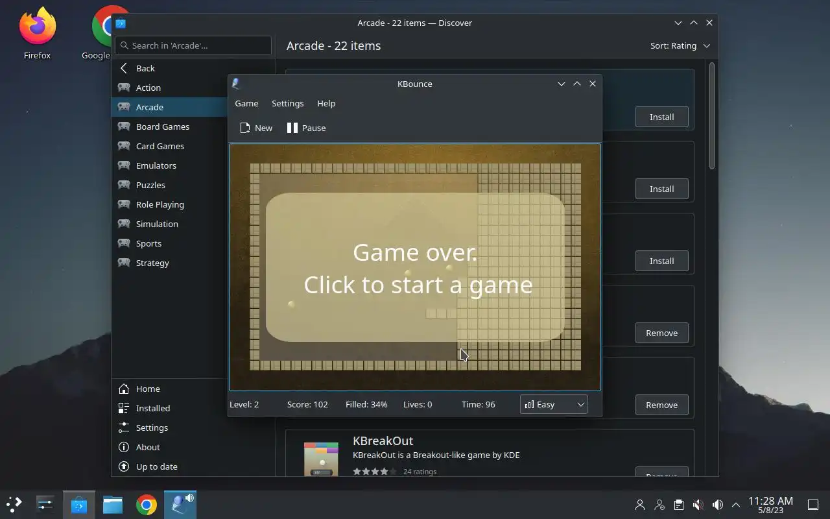Click the KBreakOut app thumbnail
Screen dimensions: 830x519
321,459
